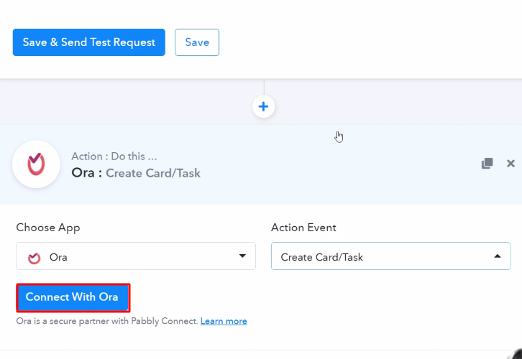The image size is (522, 359).
Task: Click Save & Send Test Request button
Action: click(89, 42)
